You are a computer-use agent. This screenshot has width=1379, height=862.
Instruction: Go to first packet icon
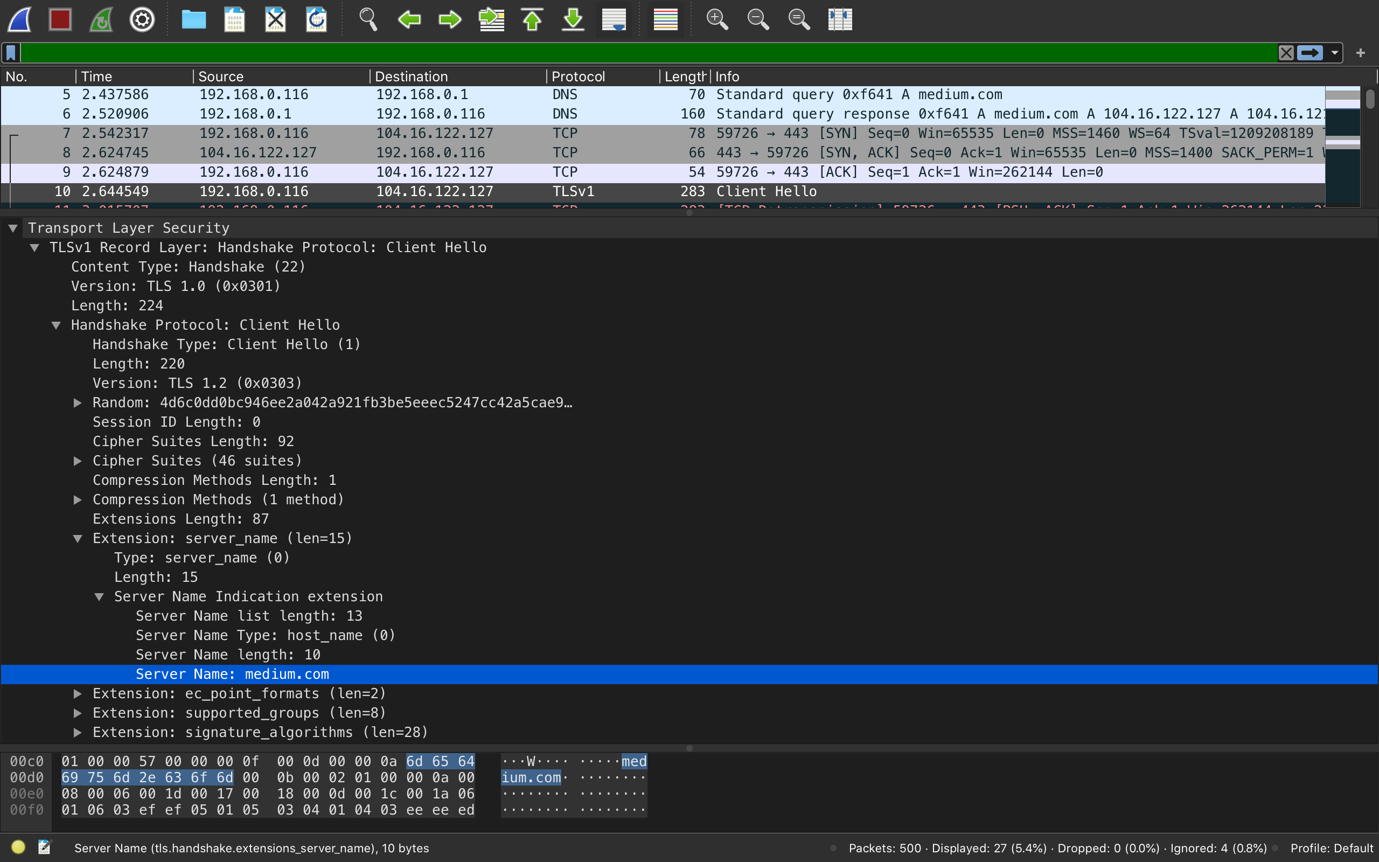click(532, 20)
